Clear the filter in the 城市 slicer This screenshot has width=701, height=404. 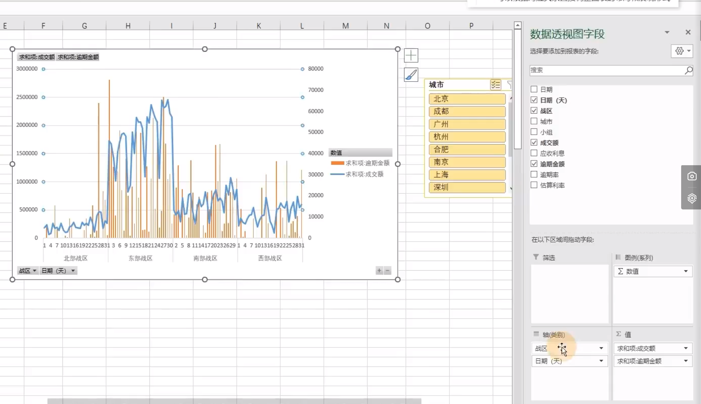(509, 85)
